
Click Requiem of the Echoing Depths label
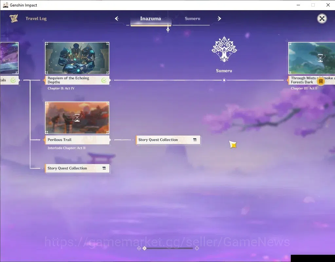point(77,80)
